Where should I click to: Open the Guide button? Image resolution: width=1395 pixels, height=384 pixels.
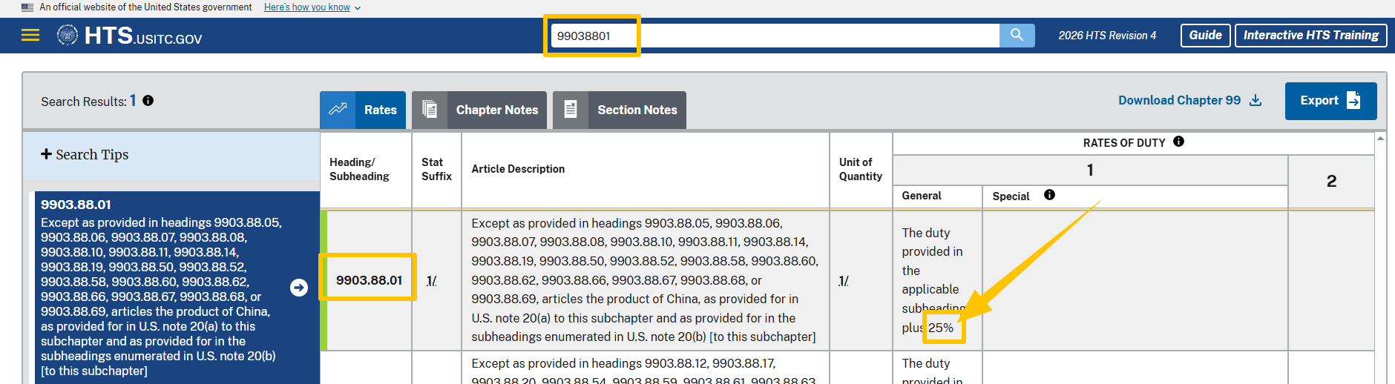pos(1205,36)
